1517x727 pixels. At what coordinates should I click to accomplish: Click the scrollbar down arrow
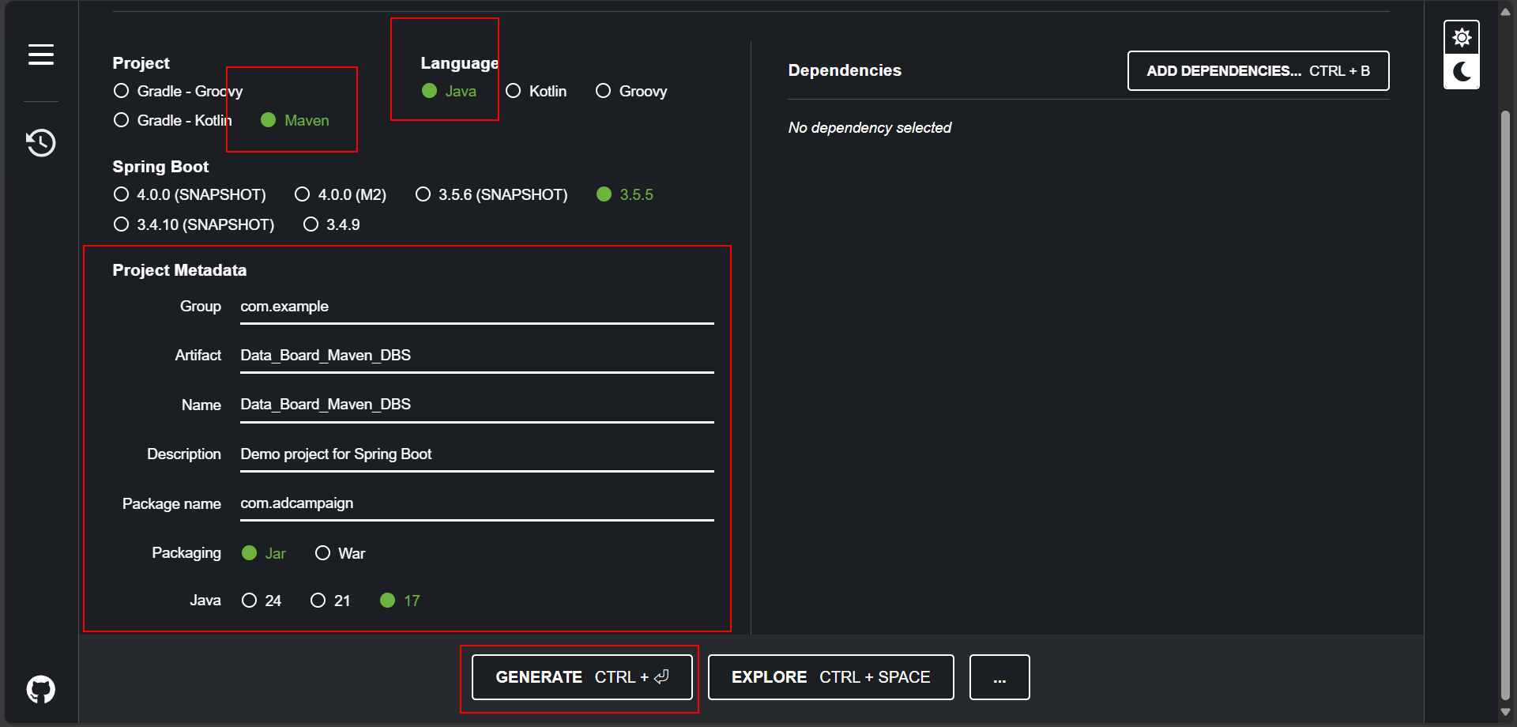pyautogui.click(x=1505, y=712)
